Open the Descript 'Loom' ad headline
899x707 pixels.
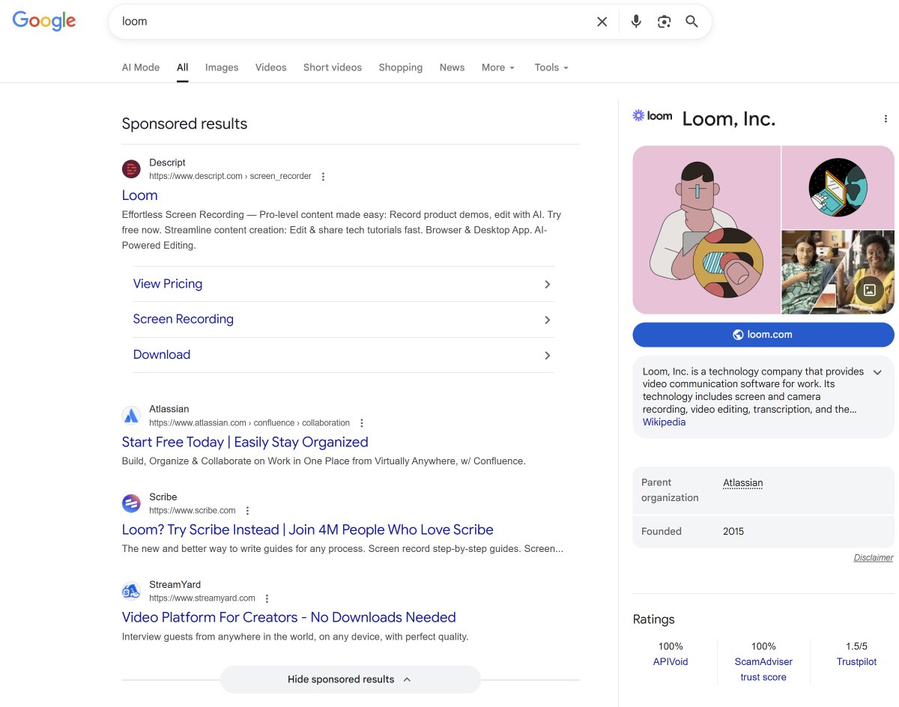click(140, 195)
